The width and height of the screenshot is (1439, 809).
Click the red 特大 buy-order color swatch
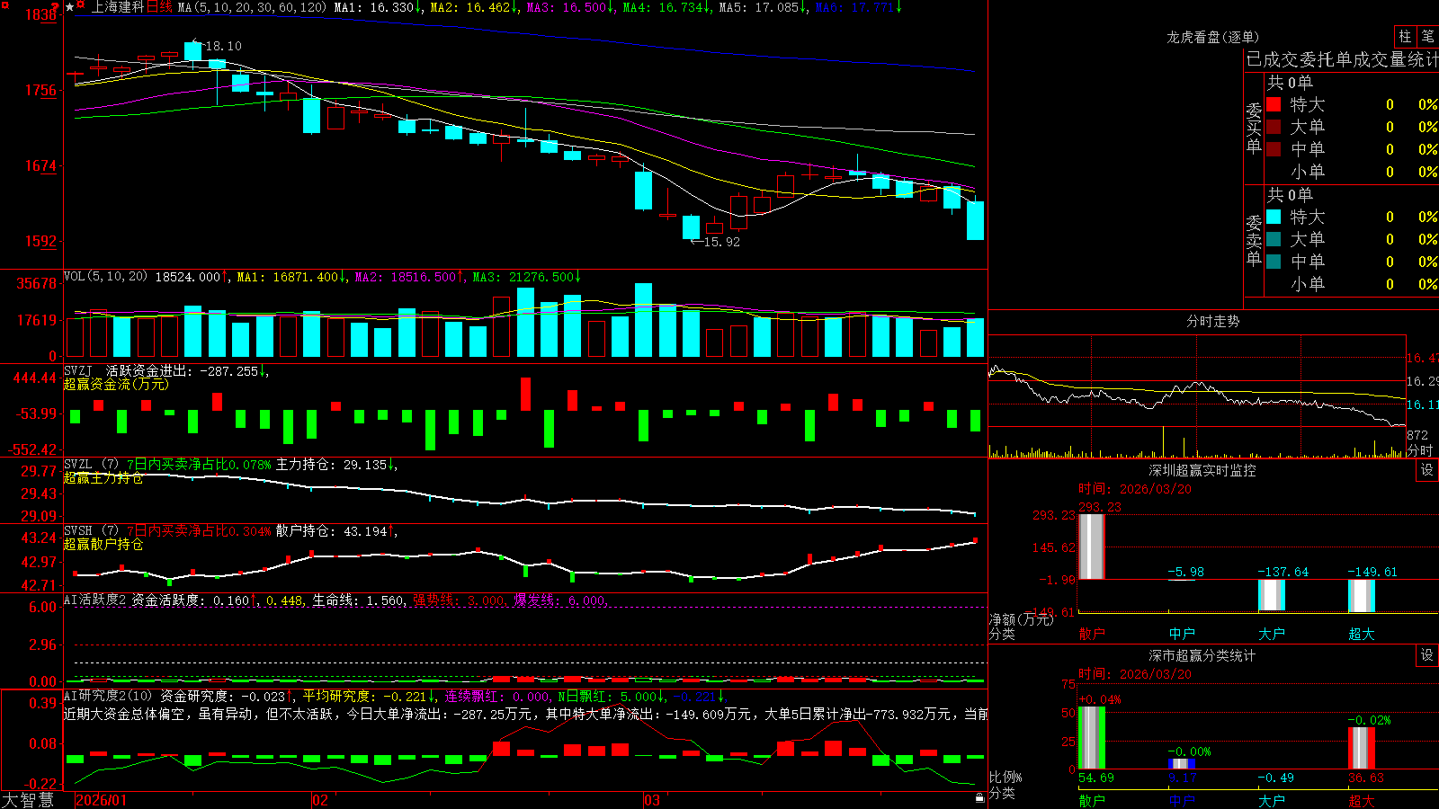point(1274,104)
